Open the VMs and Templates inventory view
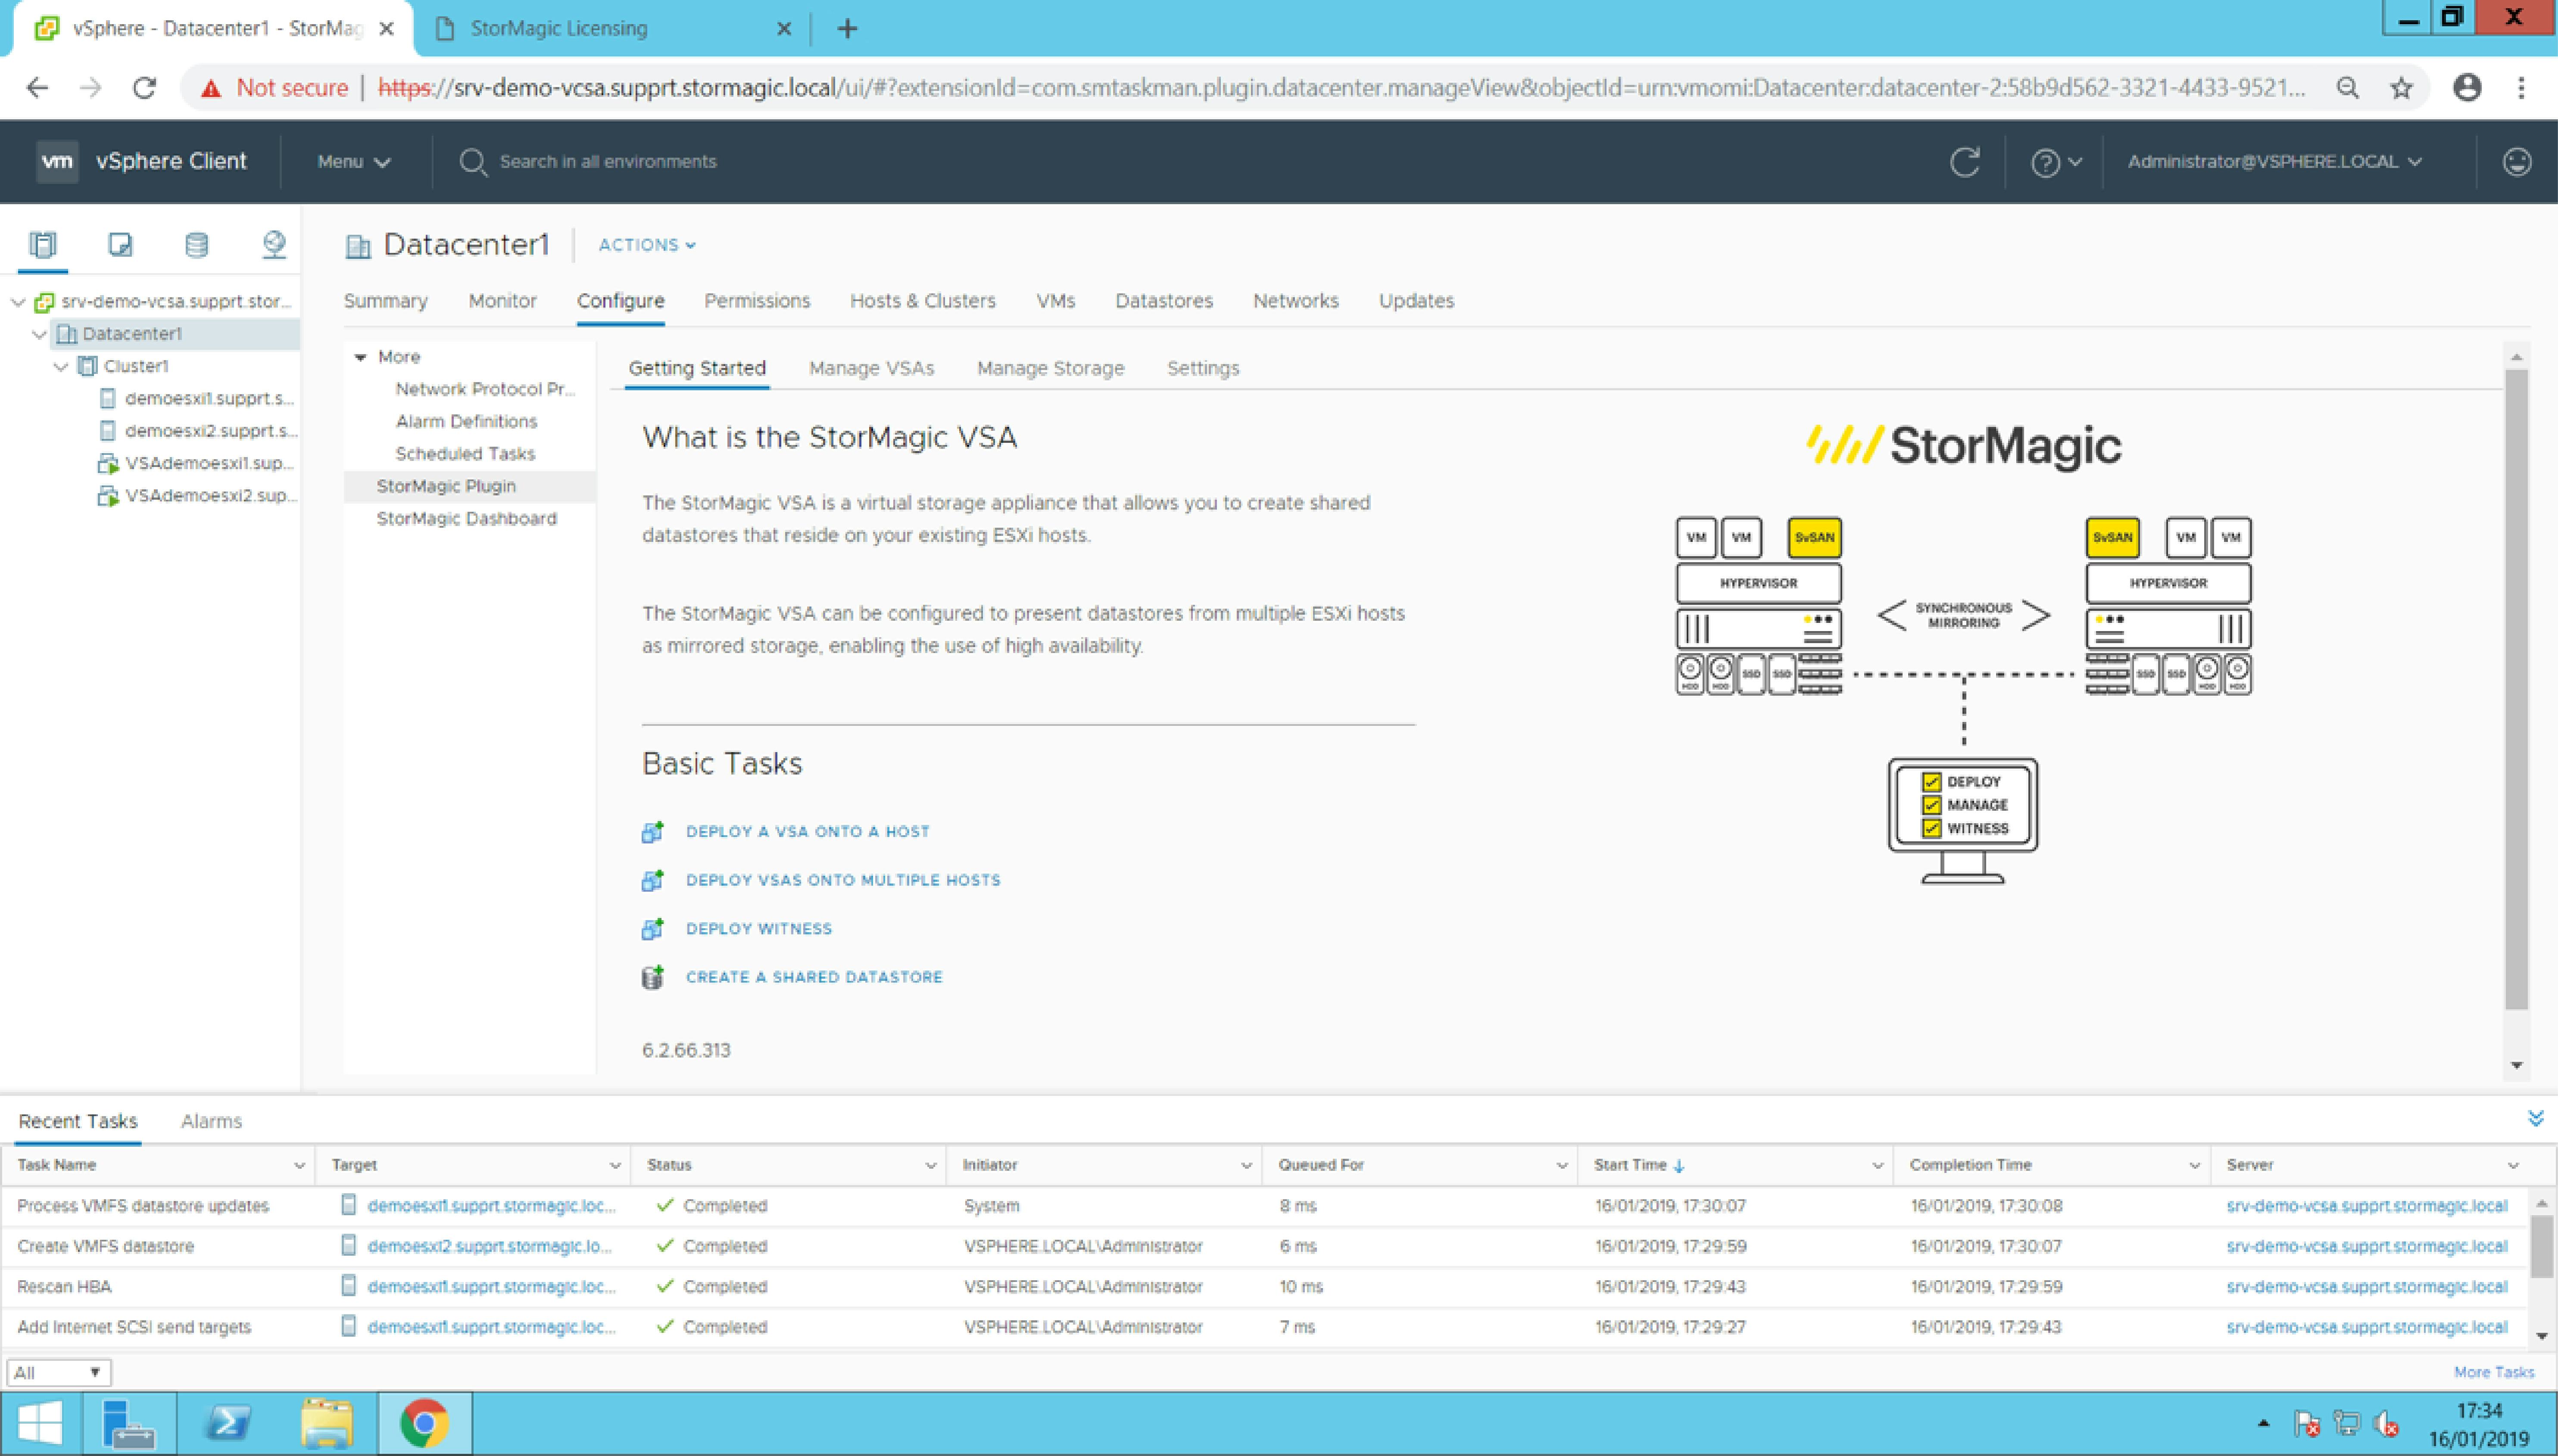The height and width of the screenshot is (1456, 2558). [120, 243]
